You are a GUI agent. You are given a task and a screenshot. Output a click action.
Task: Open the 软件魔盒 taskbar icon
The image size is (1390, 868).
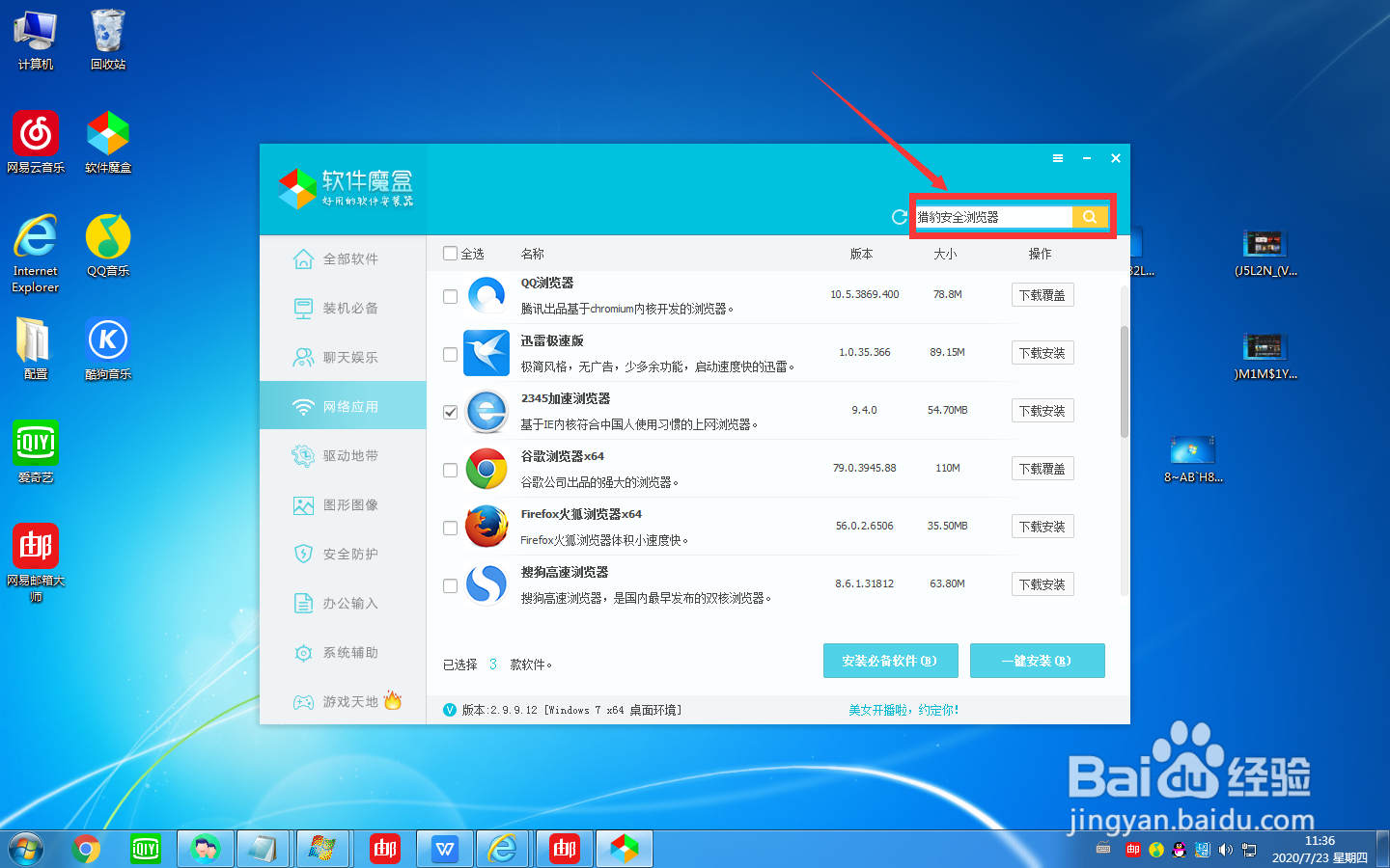tap(625, 850)
